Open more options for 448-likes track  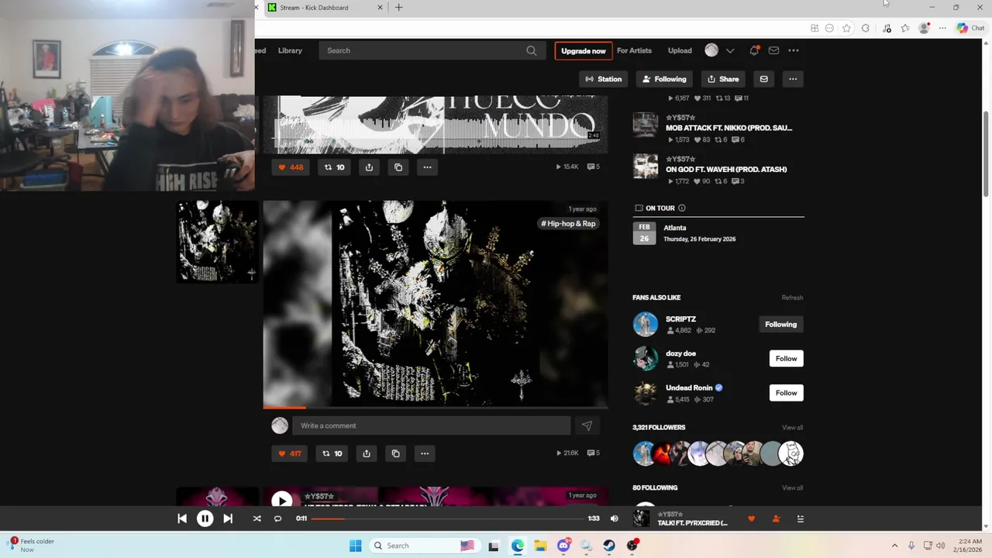click(x=427, y=167)
